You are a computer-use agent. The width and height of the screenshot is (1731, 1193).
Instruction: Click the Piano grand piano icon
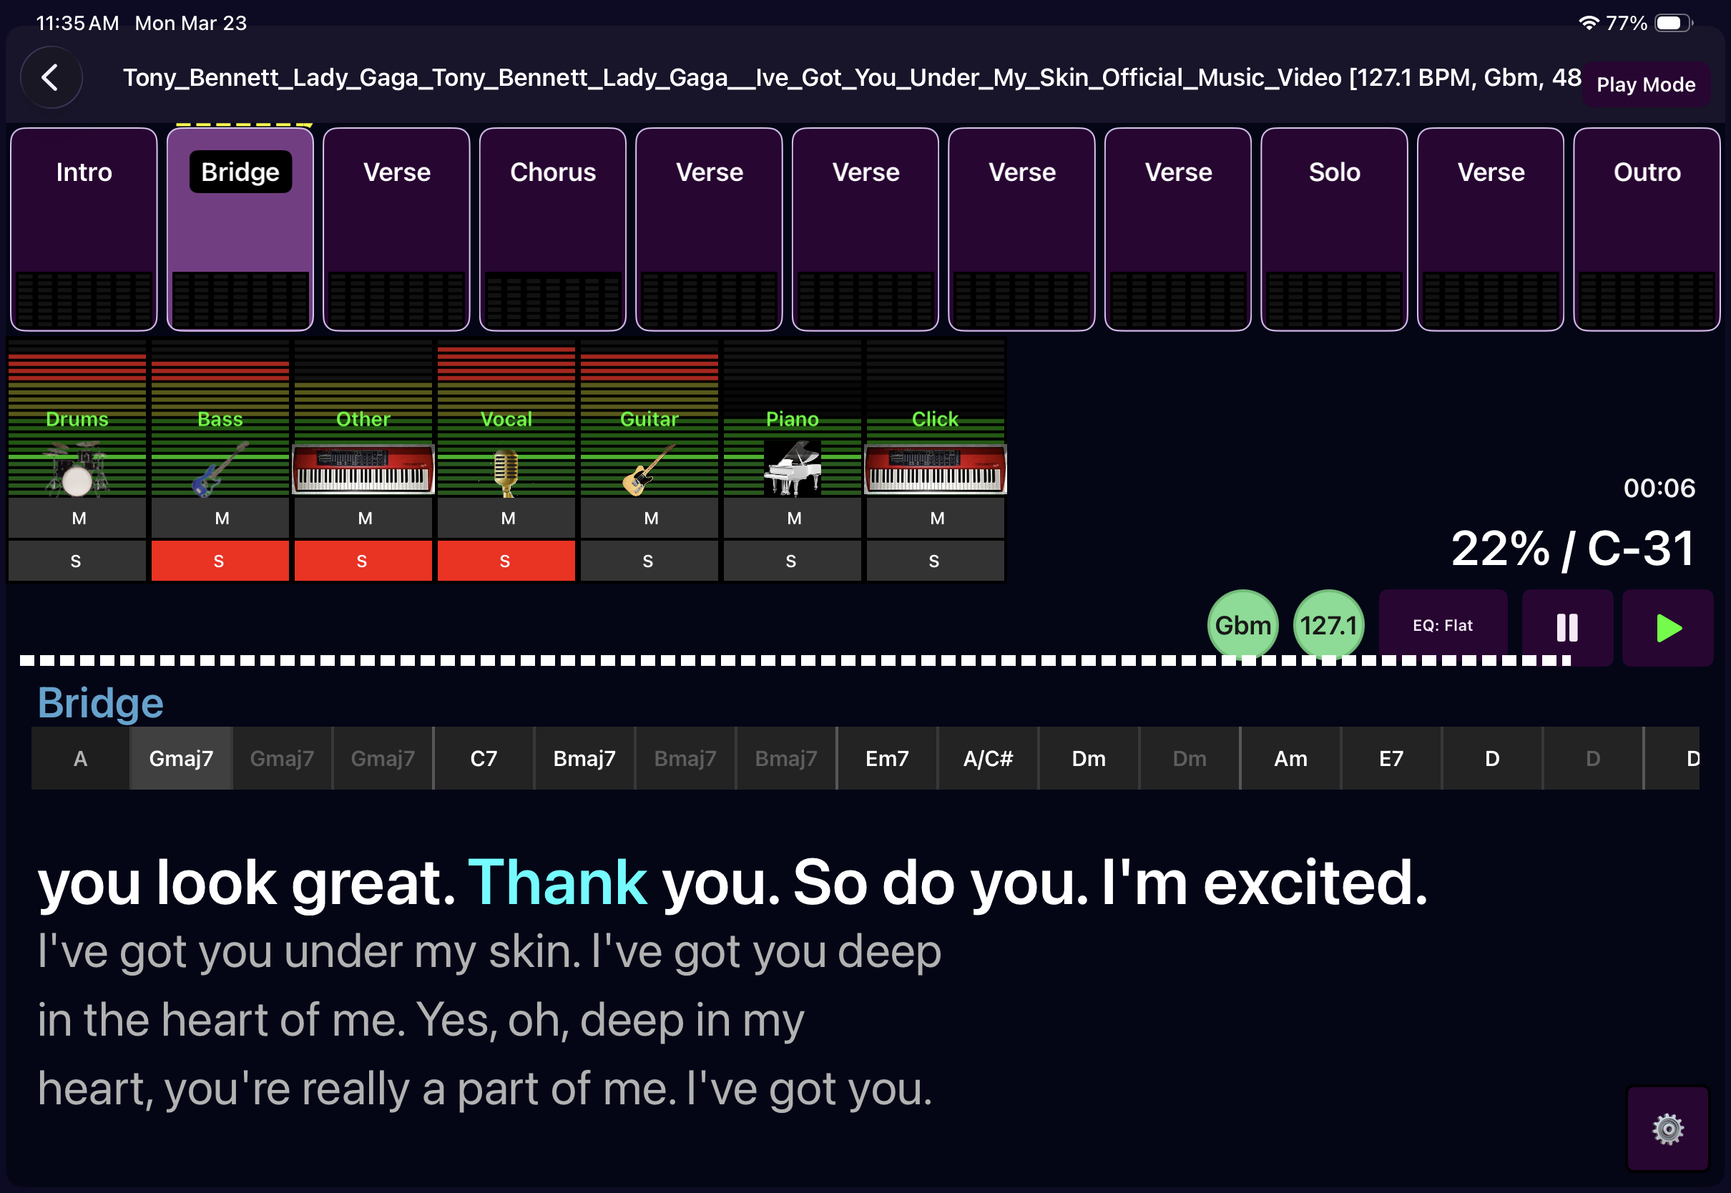(x=793, y=468)
